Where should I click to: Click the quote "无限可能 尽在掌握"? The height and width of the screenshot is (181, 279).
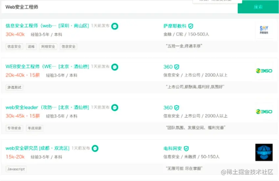[x=184, y=169]
